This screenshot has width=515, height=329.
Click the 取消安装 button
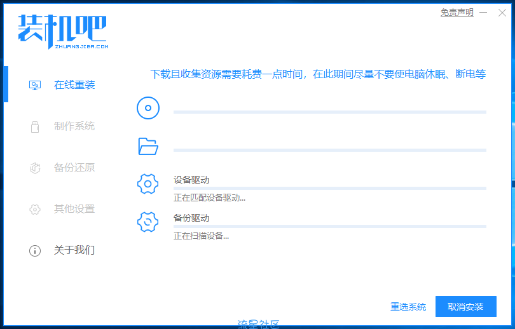(x=466, y=306)
